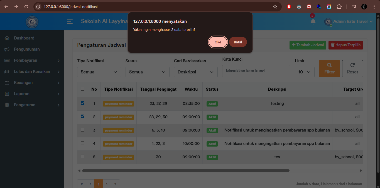Click the school logo in the header
Screen dimensions: 380x188
click(32, 21)
